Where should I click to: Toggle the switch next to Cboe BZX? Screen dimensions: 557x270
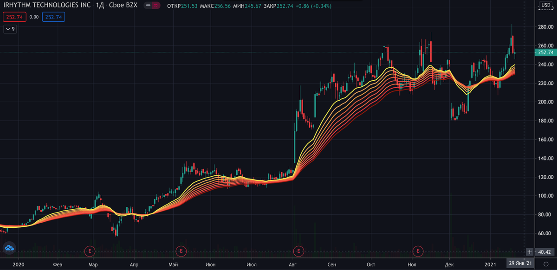pos(149,6)
